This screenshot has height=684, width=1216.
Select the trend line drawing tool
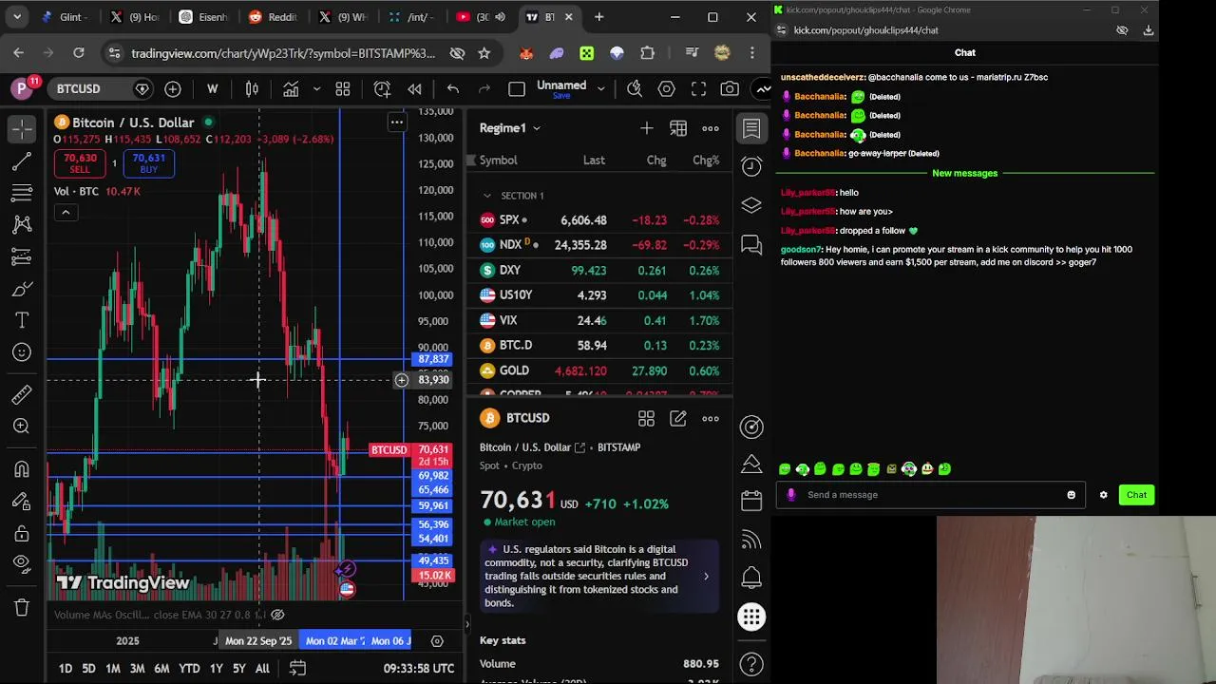coord(22,161)
